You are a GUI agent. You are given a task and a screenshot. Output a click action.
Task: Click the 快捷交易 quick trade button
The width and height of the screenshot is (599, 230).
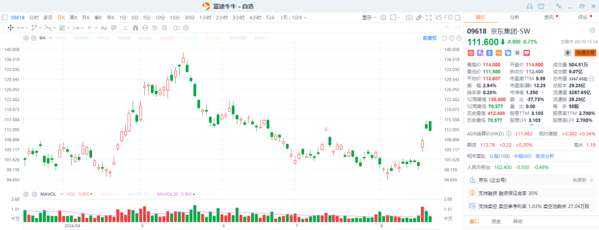pos(585,53)
